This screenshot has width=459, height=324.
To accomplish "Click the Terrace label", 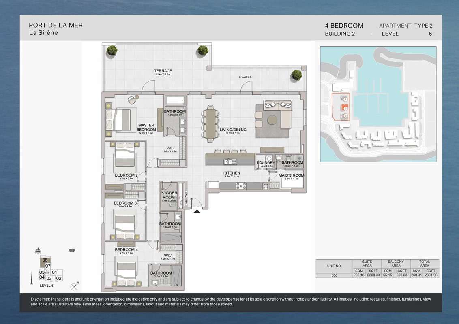I will [163, 71].
